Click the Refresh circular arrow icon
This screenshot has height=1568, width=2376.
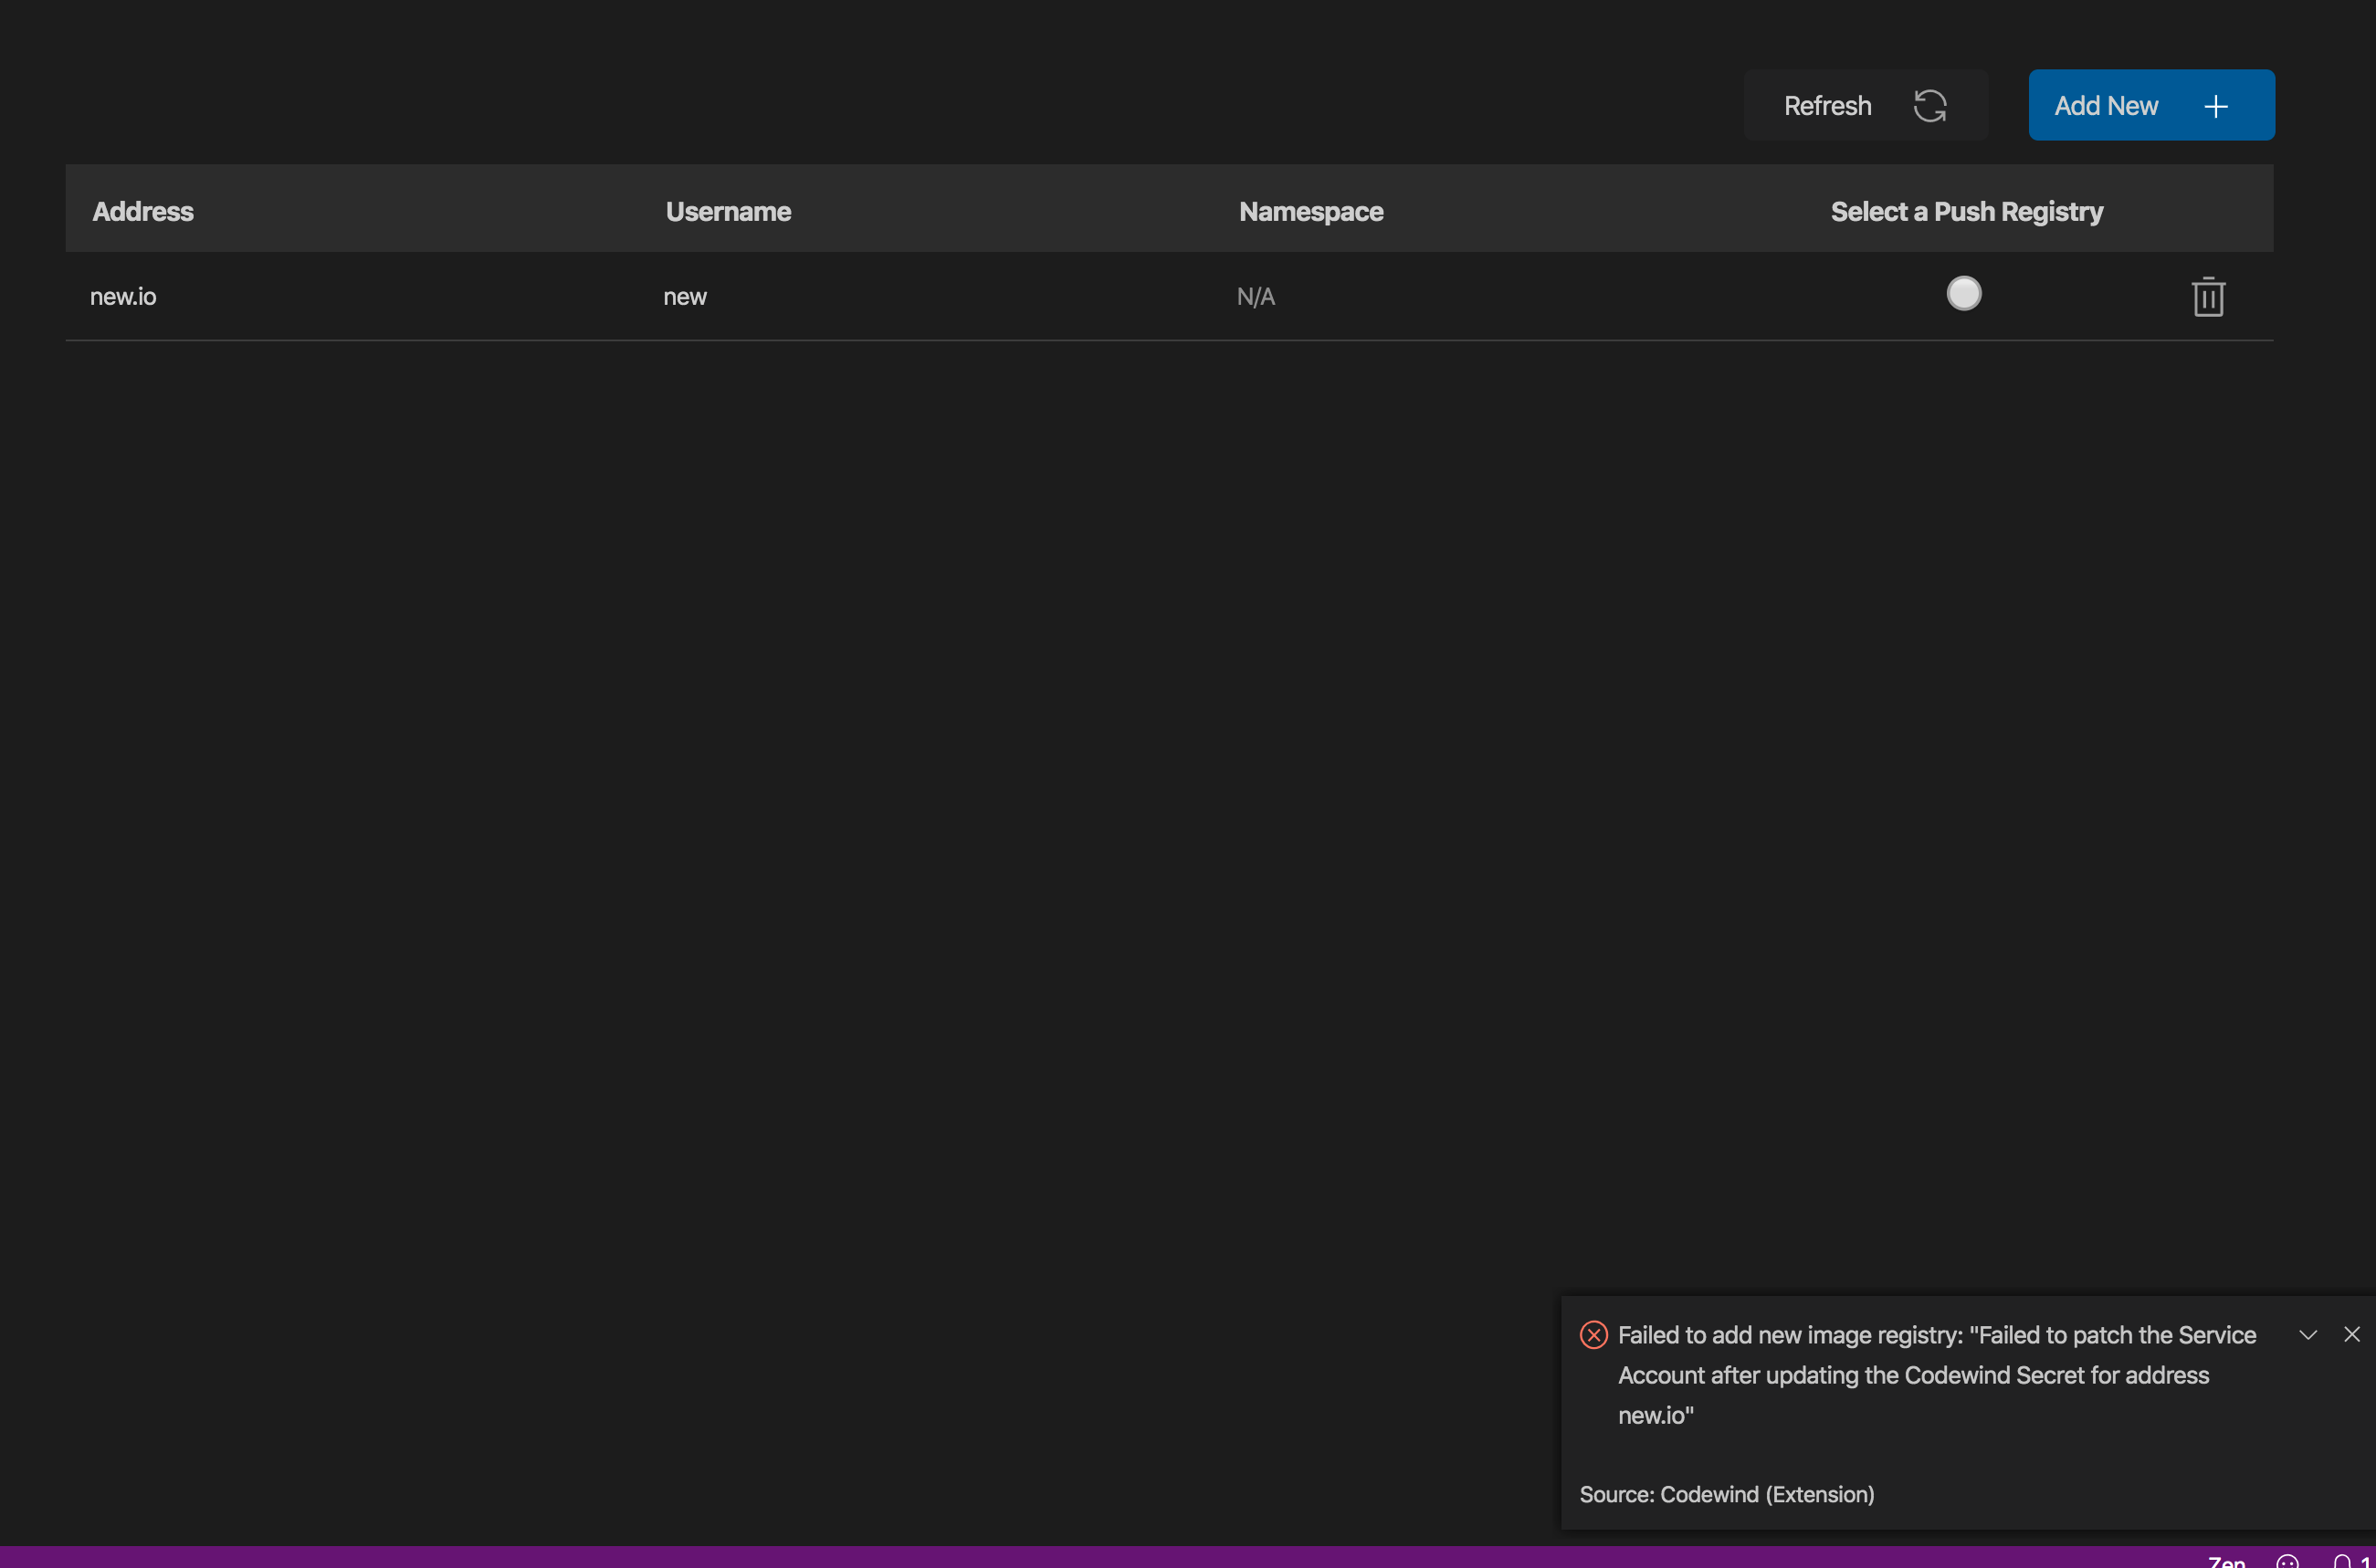coord(1930,105)
